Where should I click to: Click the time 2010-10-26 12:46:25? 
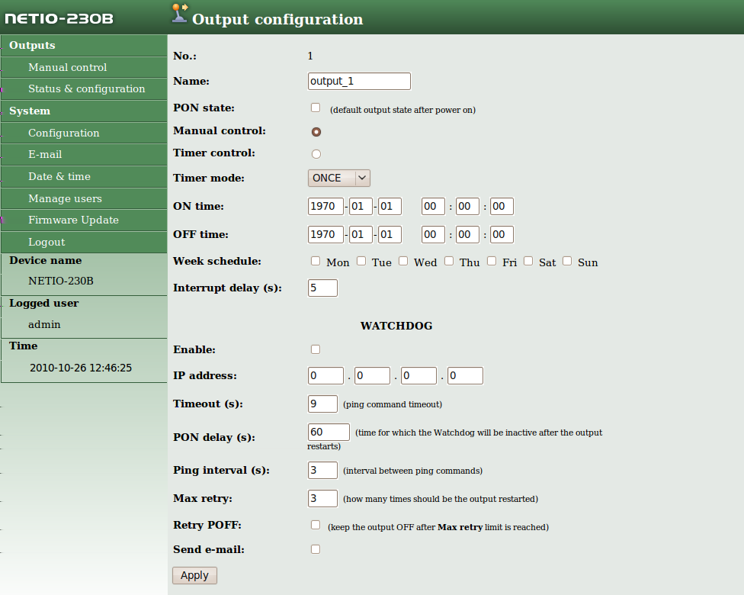(x=81, y=368)
